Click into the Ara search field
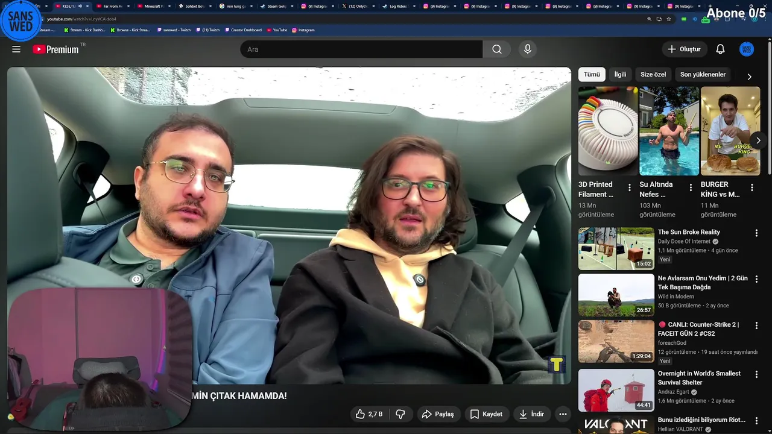This screenshot has height=434, width=772. 361,49
